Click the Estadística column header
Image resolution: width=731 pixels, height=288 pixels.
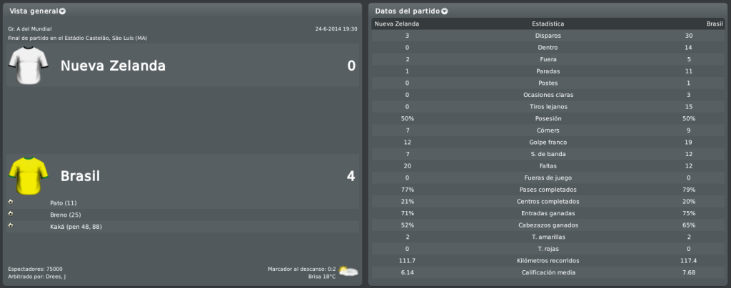548,24
